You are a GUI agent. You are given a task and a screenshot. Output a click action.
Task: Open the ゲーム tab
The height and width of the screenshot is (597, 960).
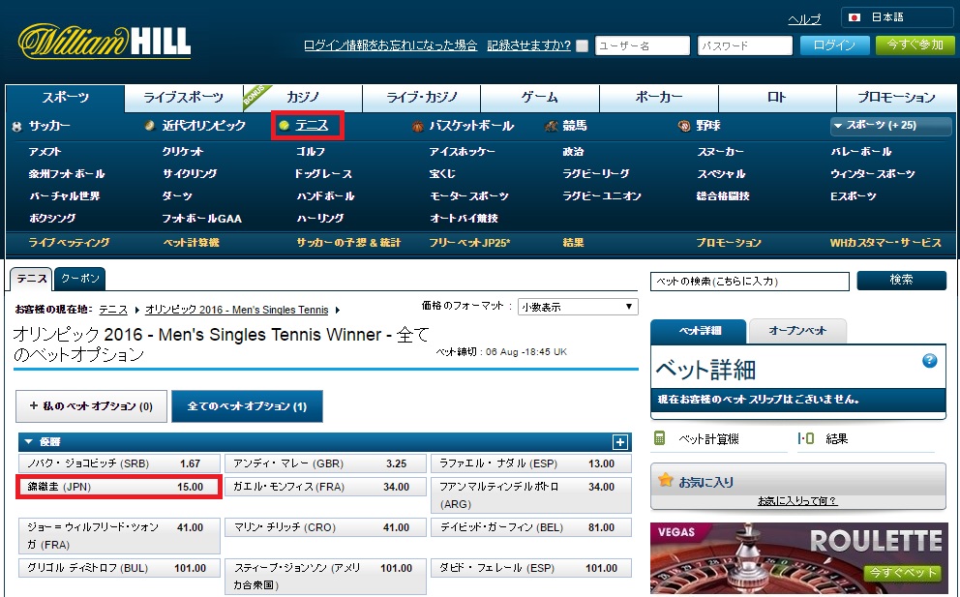click(x=540, y=98)
